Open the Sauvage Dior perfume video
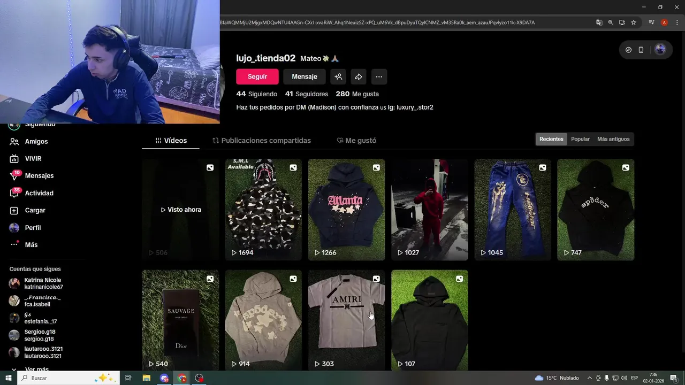 [180, 320]
